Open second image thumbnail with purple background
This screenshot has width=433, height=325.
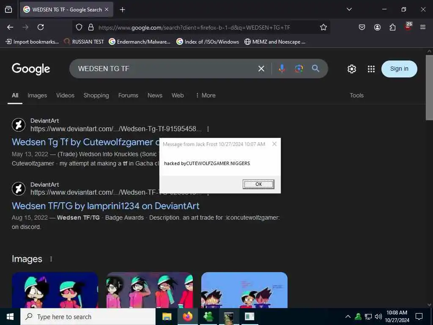(x=149, y=290)
